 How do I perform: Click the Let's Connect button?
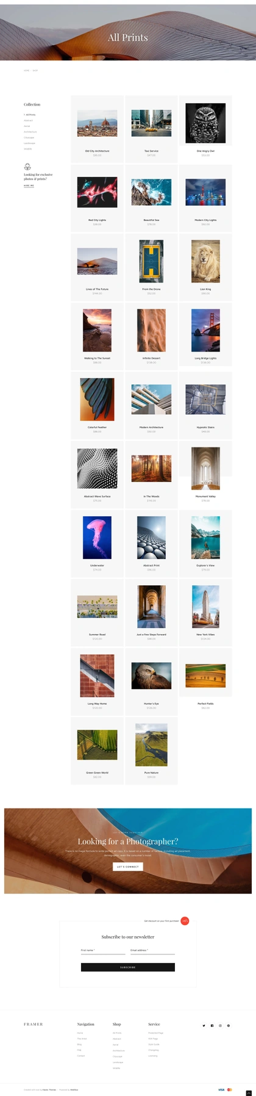[x=128, y=867]
